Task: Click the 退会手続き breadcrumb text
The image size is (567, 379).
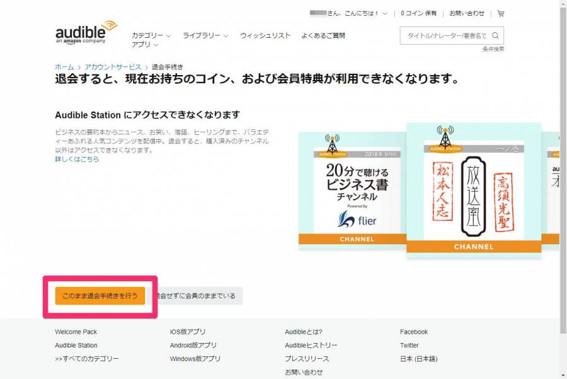Action: (167, 67)
